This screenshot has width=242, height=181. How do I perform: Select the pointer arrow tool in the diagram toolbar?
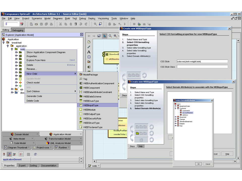point(104,36)
